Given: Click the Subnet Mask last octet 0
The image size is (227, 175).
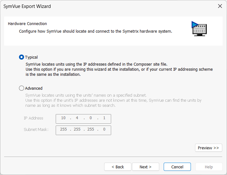Looking at the screenshot, I should coord(104,129).
